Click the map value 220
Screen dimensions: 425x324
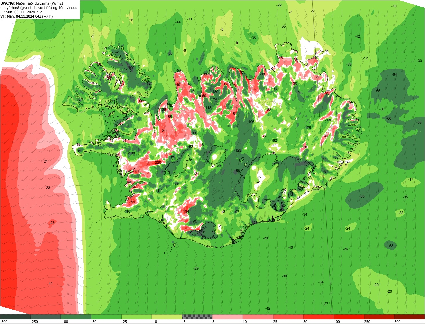click(x=158, y=162)
